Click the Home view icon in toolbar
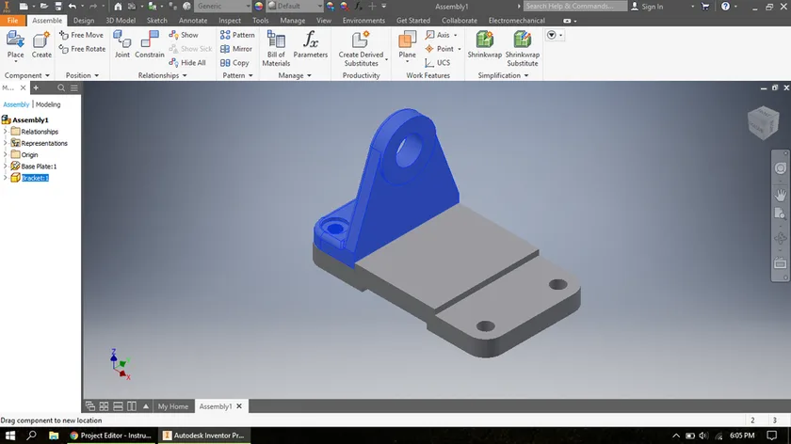The image size is (791, 444). coord(118,6)
